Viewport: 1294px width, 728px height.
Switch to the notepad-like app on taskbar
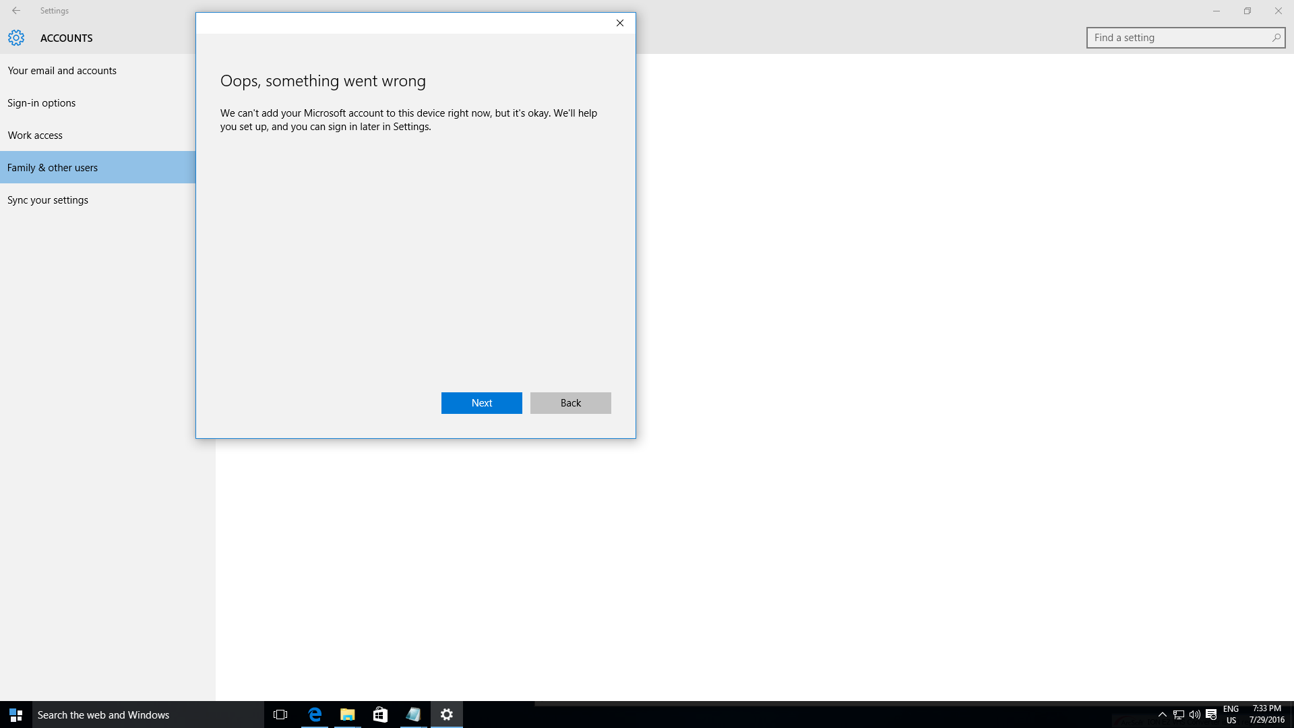click(414, 715)
